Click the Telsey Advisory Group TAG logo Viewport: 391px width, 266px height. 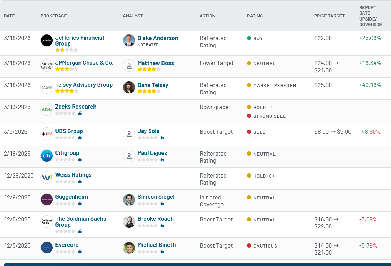pyautogui.click(x=47, y=87)
